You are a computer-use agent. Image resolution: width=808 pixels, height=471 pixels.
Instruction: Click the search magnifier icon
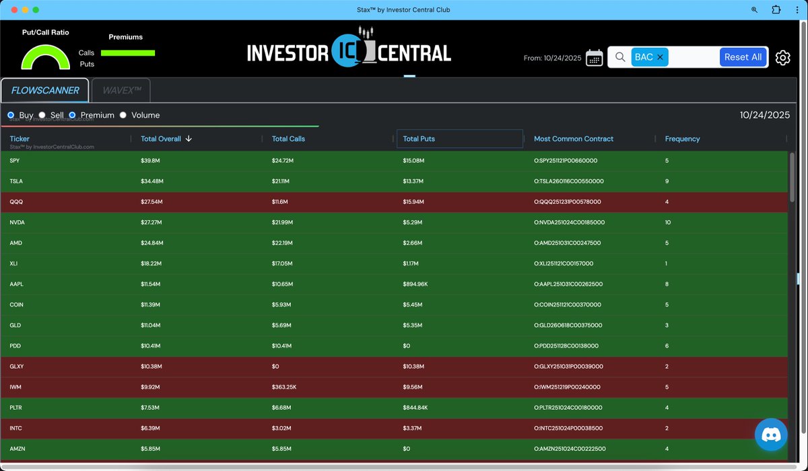[620, 57]
